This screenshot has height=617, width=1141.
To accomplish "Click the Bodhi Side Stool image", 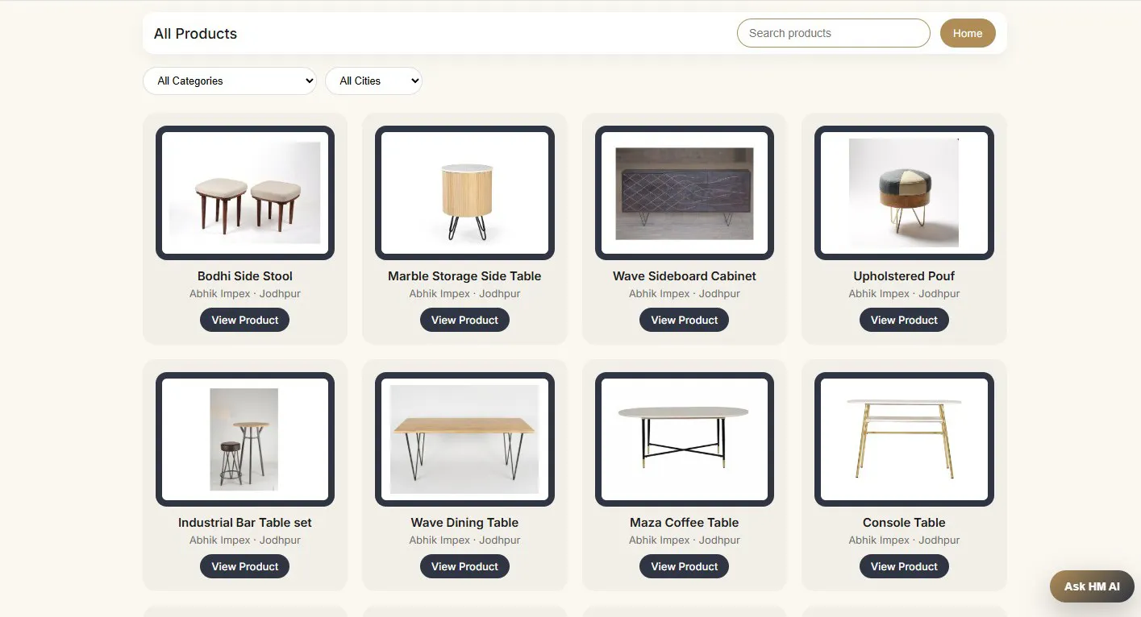I will [x=245, y=193].
